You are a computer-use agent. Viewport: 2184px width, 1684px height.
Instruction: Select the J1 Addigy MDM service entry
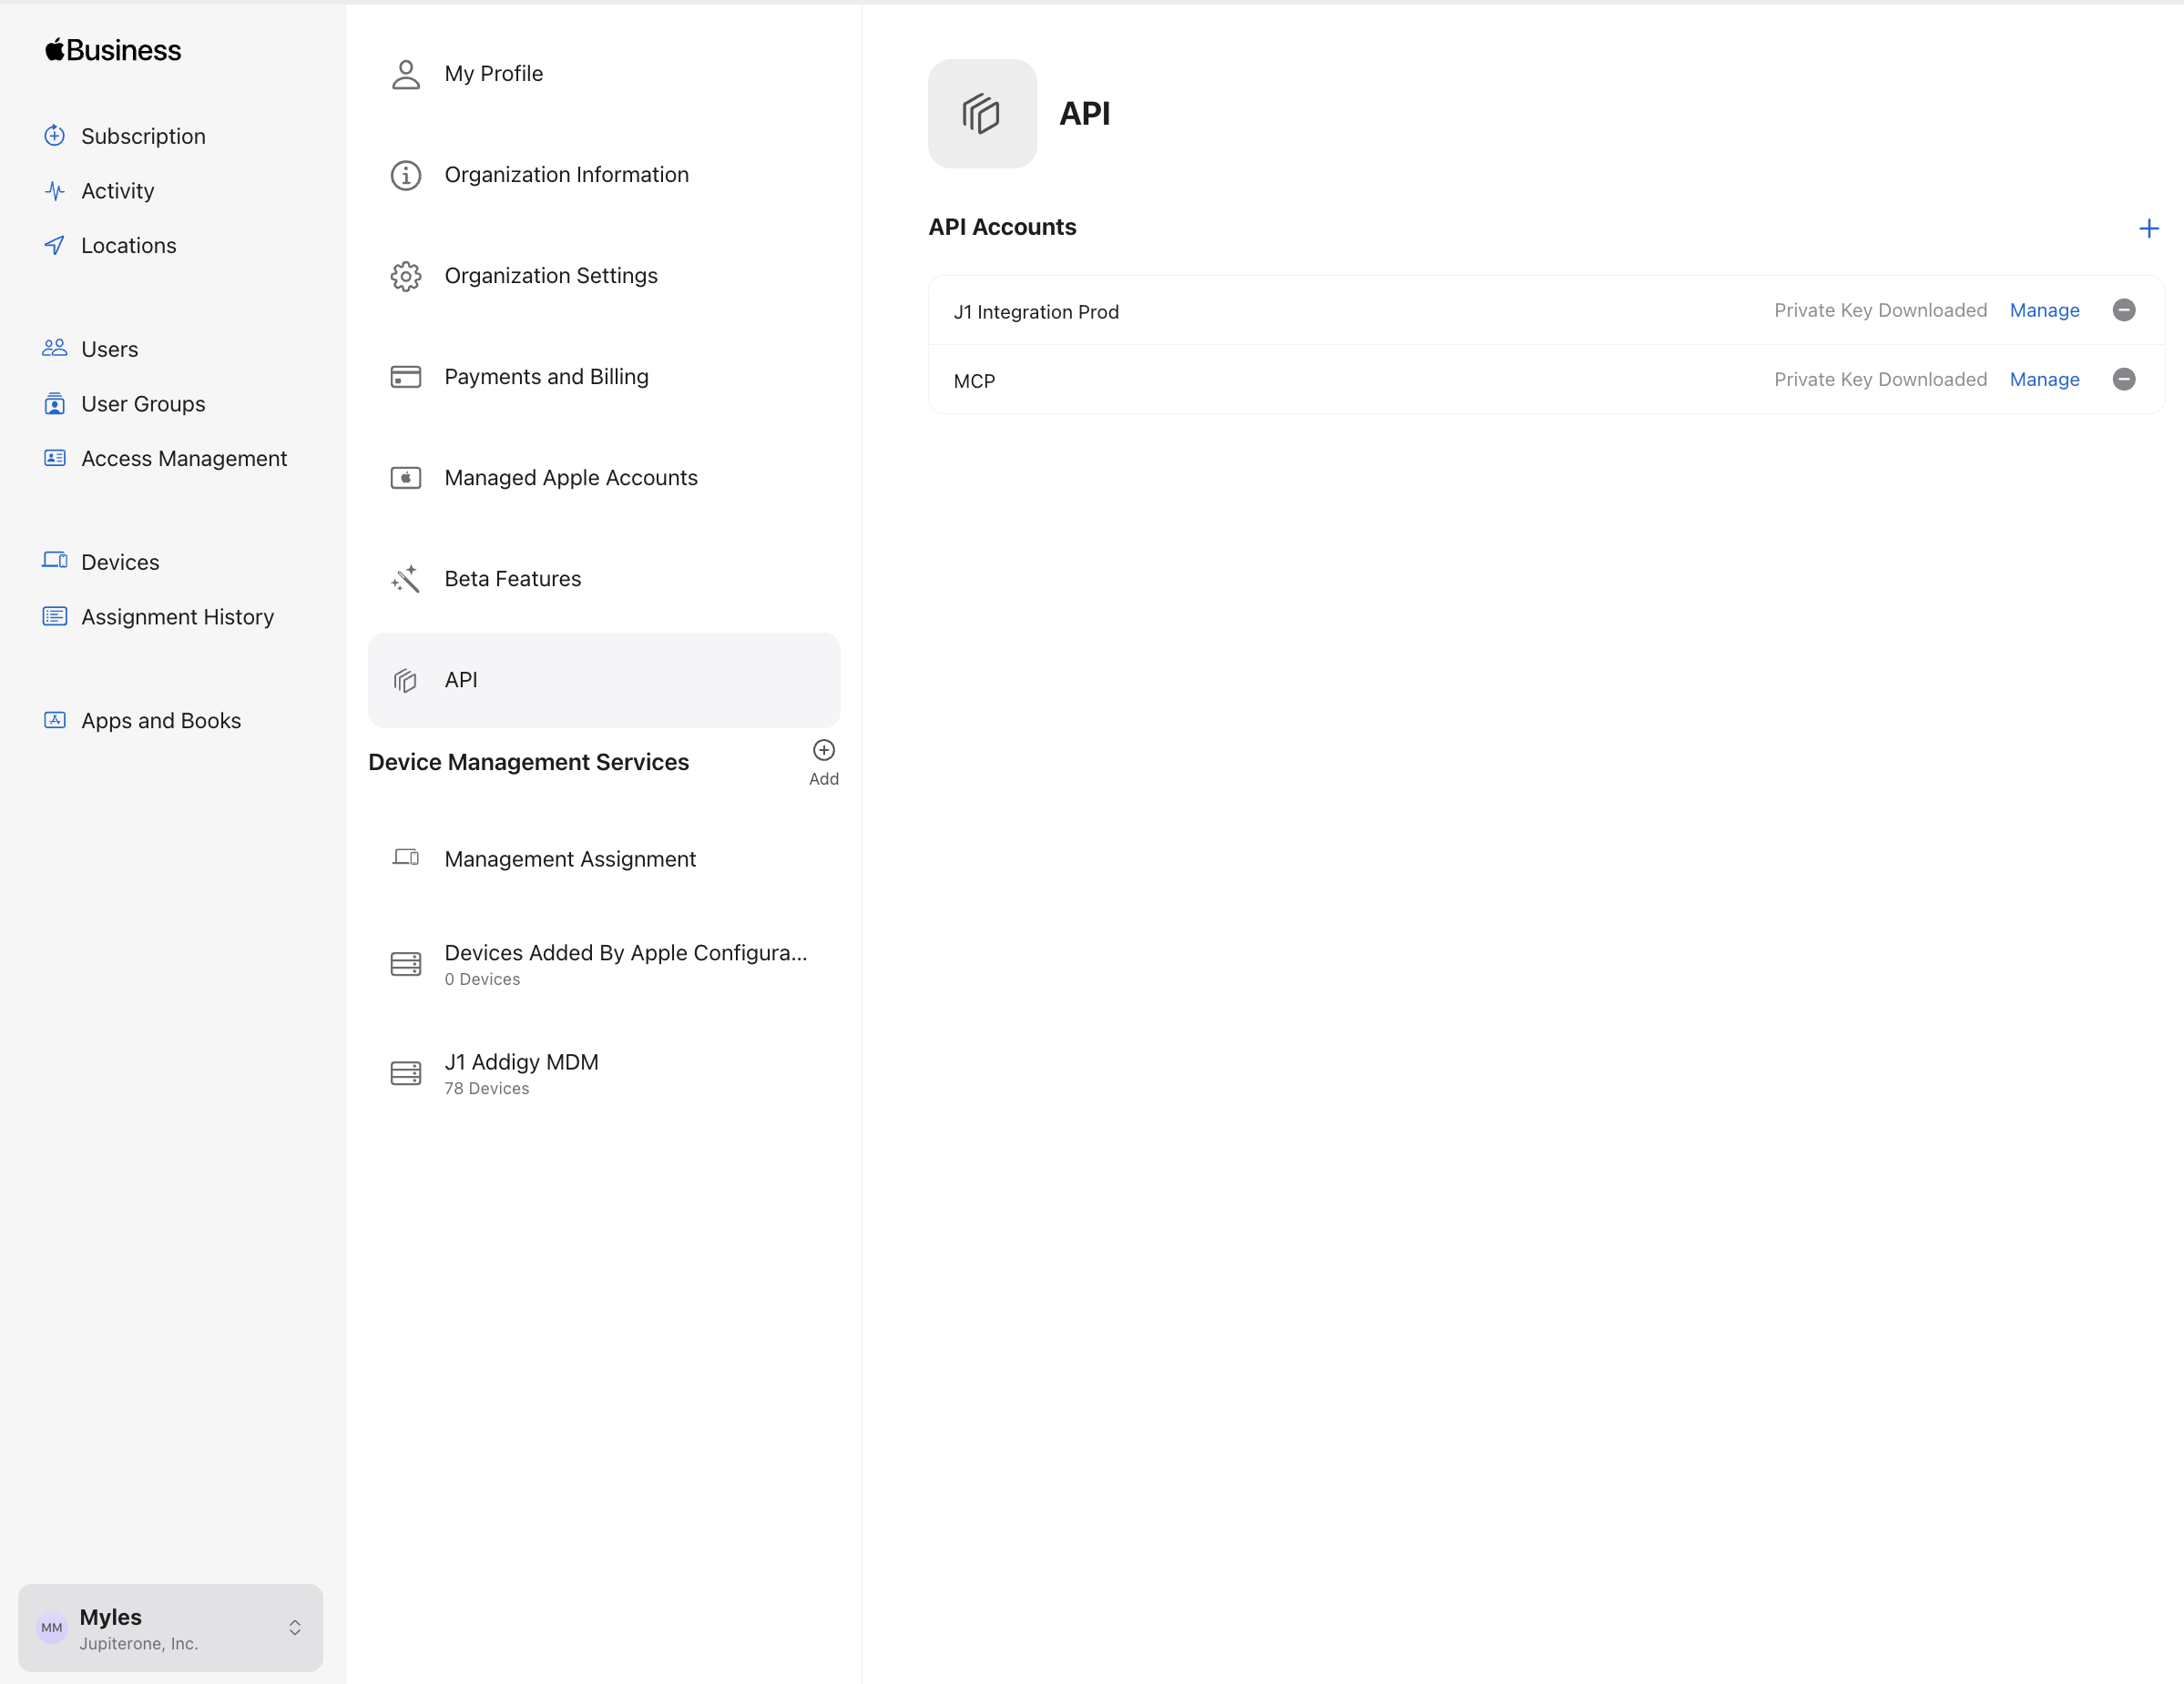pyautogui.click(x=521, y=1071)
